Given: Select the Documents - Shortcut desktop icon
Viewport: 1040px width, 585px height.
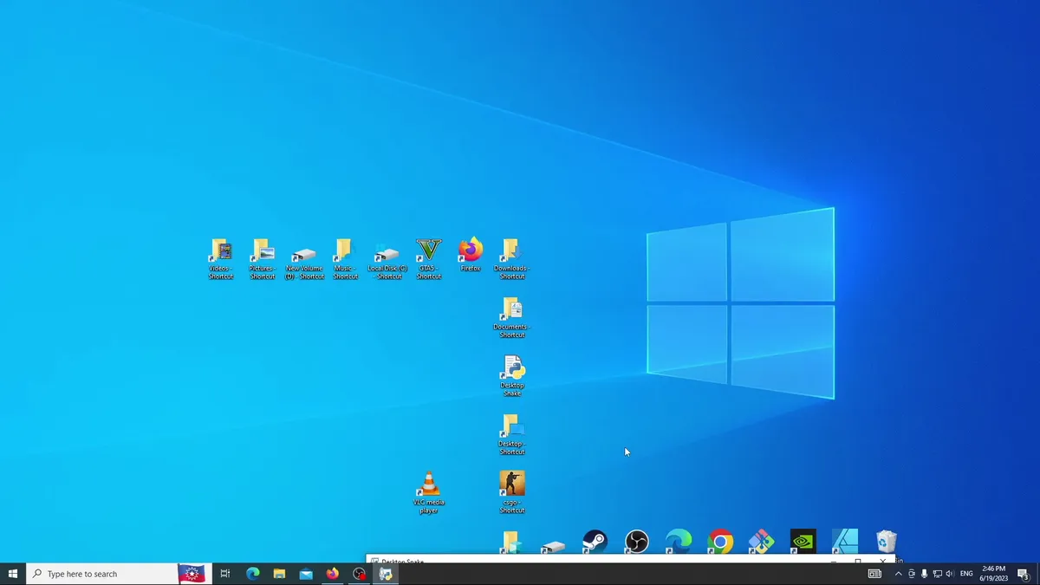Looking at the screenshot, I should pyautogui.click(x=512, y=317).
